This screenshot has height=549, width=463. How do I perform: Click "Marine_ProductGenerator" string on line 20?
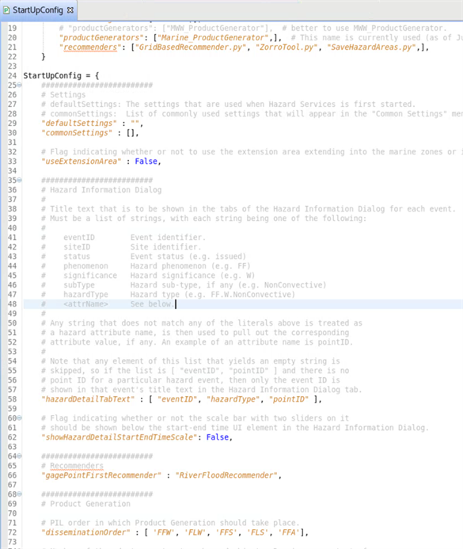(x=213, y=37)
